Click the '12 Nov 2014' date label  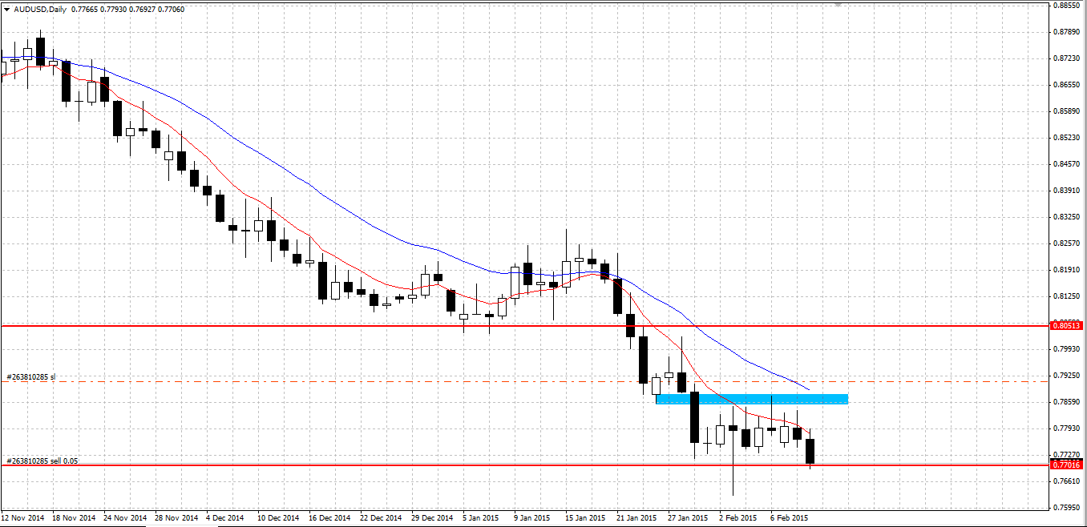click(x=23, y=518)
